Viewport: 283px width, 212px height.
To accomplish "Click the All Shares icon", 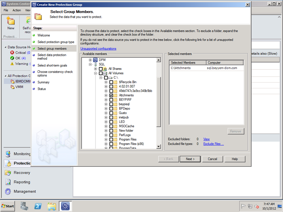I will tap(105, 69).
